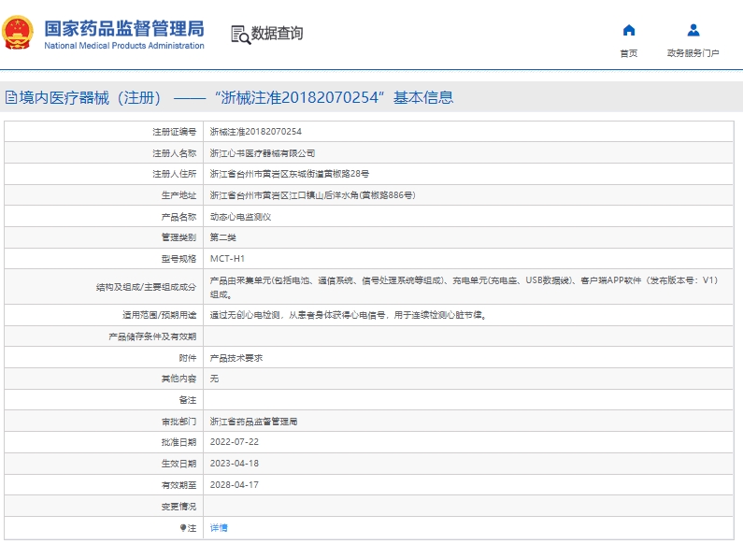Click the document icon before 境内医疗器械
The width and height of the screenshot is (743, 544).
(x=11, y=97)
